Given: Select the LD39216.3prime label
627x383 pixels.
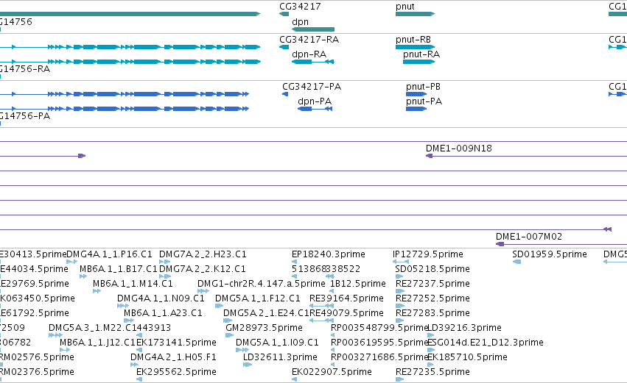Looking at the screenshot, I should tap(464, 328).
